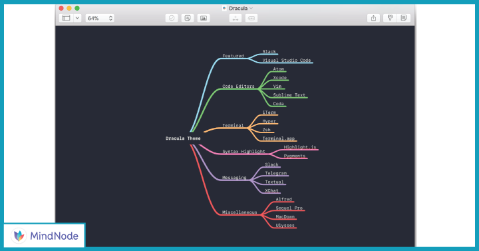The height and width of the screenshot is (251, 479).
Task: Click the add connection toolbar icon
Action: (236, 18)
